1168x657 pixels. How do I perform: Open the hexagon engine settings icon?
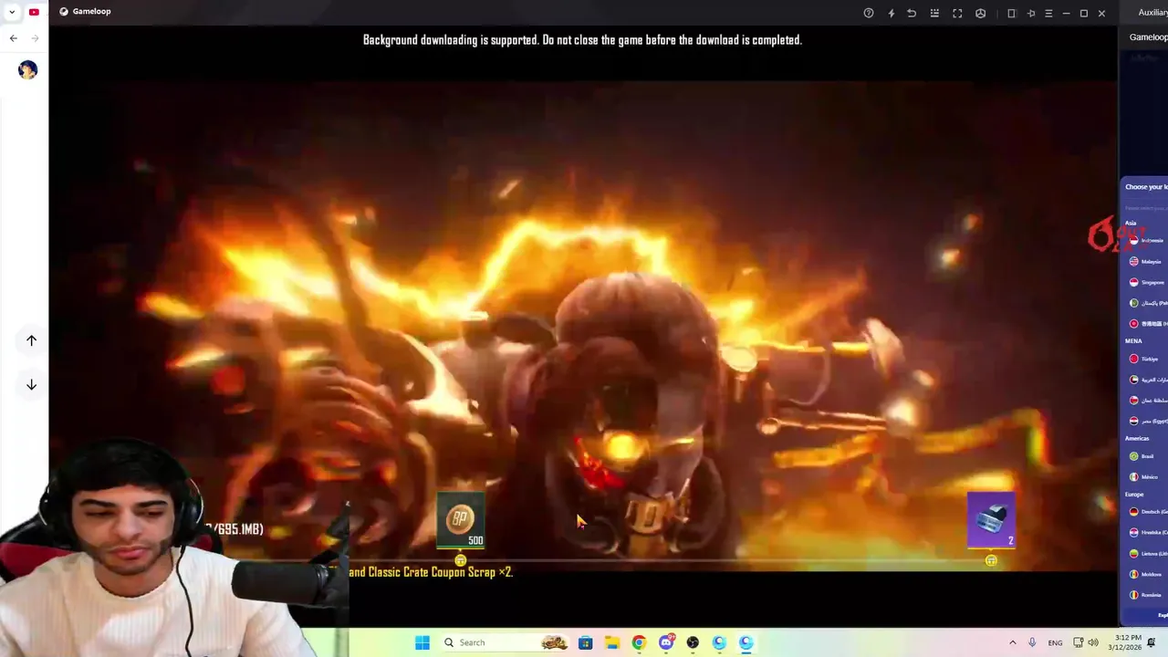[x=981, y=13]
